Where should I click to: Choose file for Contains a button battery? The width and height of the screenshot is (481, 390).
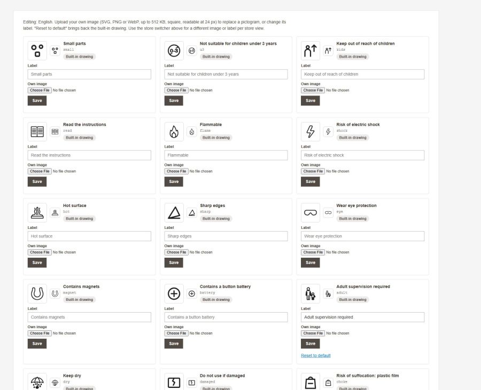click(x=176, y=333)
